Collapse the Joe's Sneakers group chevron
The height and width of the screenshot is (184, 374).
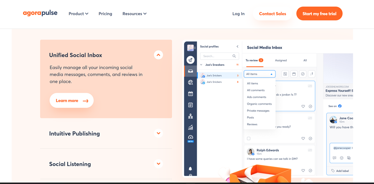click(201, 64)
